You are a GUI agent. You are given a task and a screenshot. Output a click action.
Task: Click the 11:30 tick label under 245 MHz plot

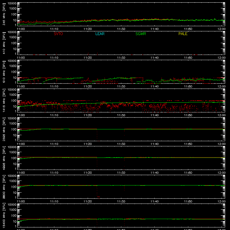click(121, 29)
